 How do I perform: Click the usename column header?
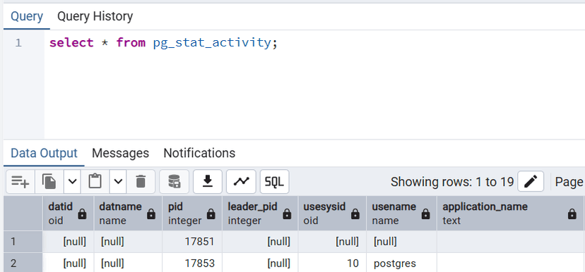(x=401, y=214)
